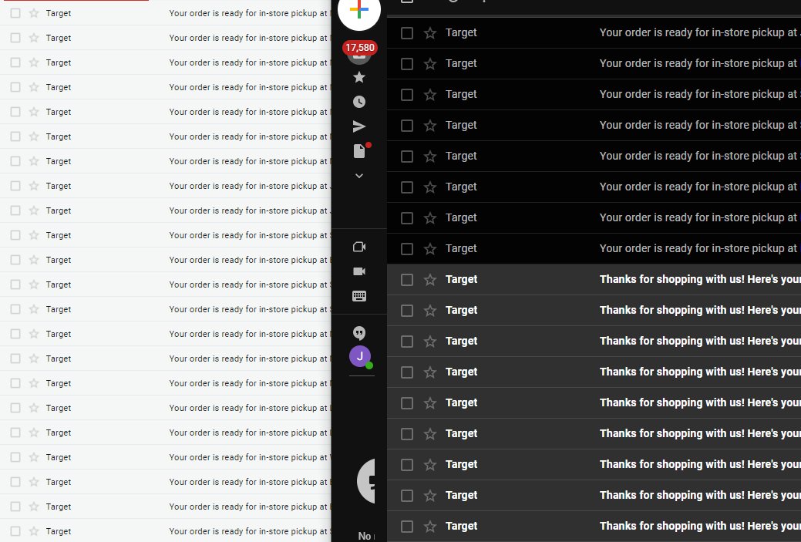
Task: Open topmost pickup email subject in dark window
Action: 700,32
